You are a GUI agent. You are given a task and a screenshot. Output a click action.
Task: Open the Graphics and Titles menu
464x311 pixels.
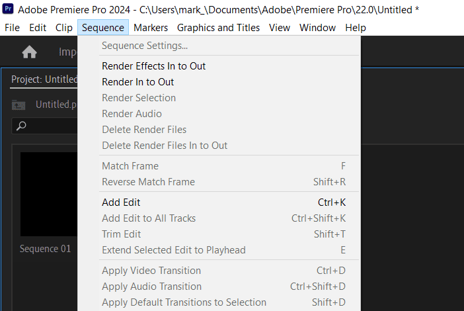point(218,28)
